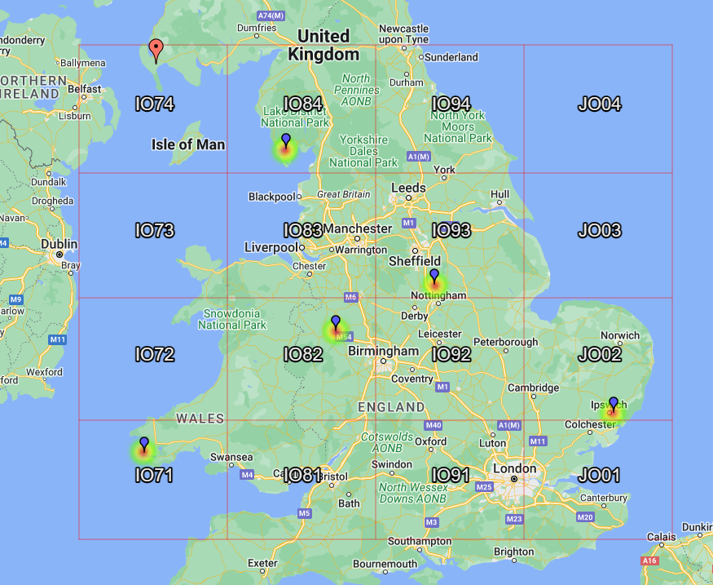Click the IO93 grid label
Viewport: 713px width, 585px height.
[x=451, y=230]
